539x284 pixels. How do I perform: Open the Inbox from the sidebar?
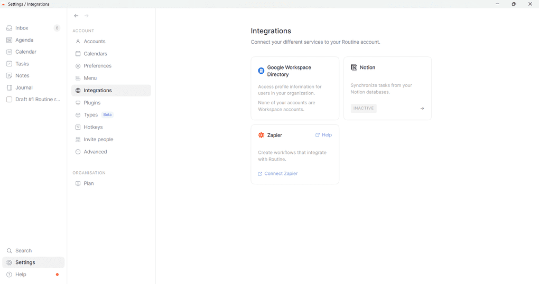(33, 28)
